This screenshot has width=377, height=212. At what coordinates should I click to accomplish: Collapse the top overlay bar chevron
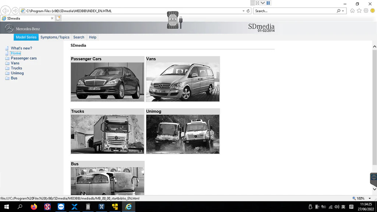[263, 3]
